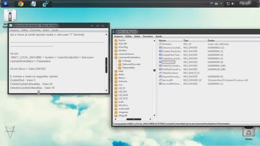Click the registry tree scroll down arrow
The width and height of the screenshot is (260, 146).
click(x=154, y=115)
